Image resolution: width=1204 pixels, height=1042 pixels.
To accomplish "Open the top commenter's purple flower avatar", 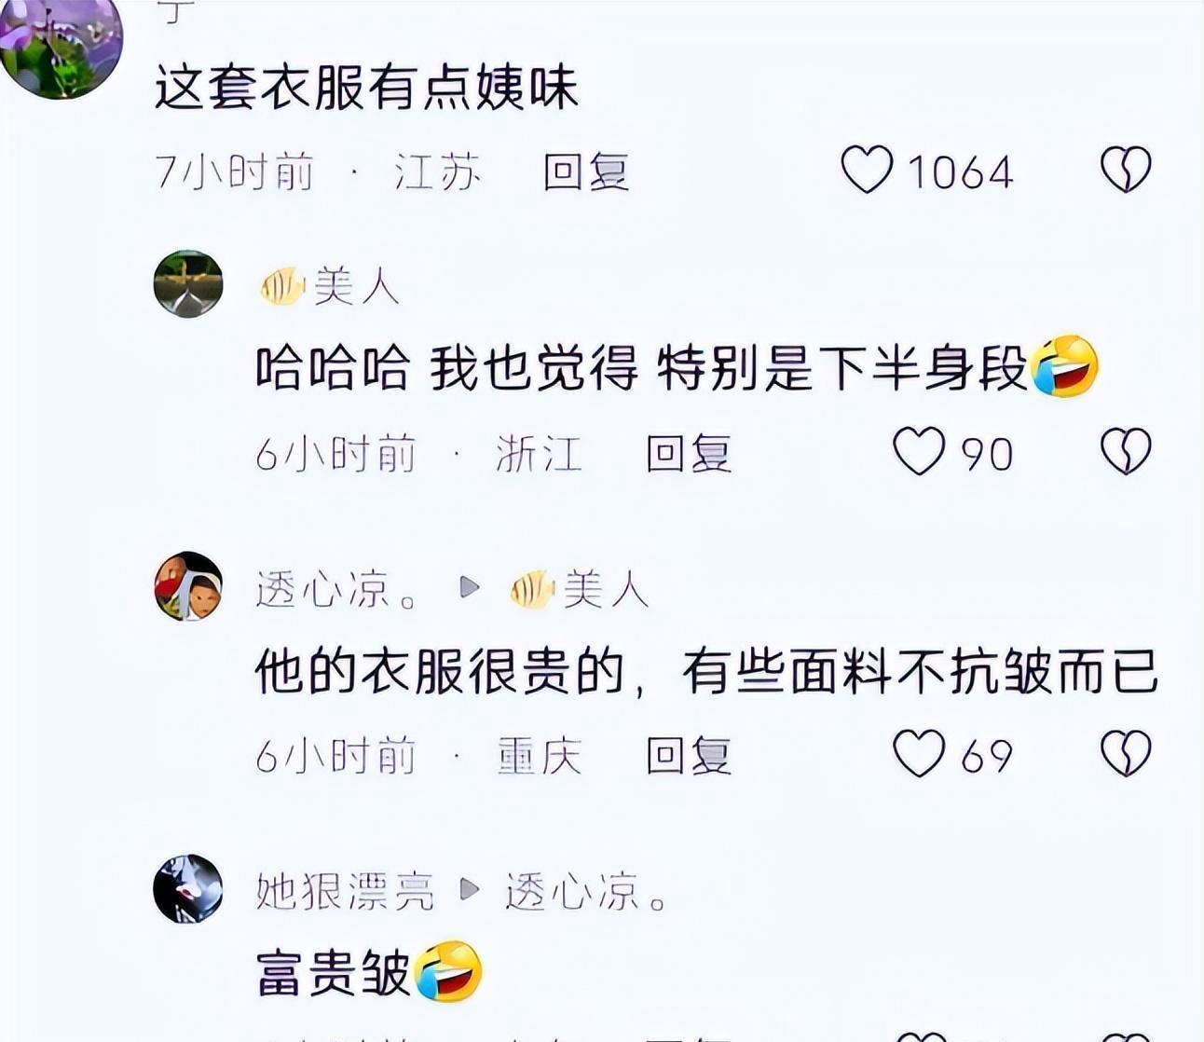I will pos(61,45).
